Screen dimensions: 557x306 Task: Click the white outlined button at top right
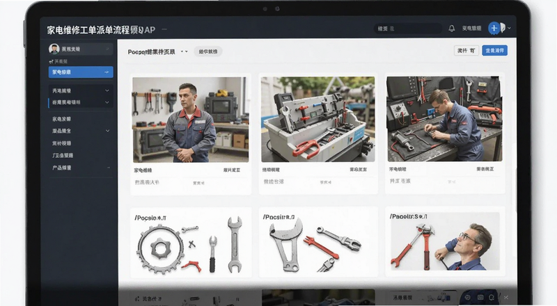pos(466,50)
